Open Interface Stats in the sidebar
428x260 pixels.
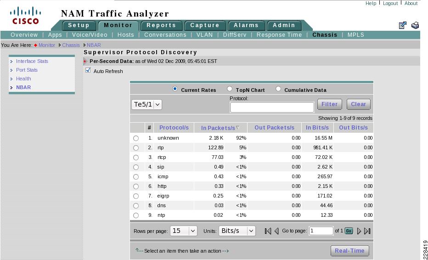coord(32,61)
